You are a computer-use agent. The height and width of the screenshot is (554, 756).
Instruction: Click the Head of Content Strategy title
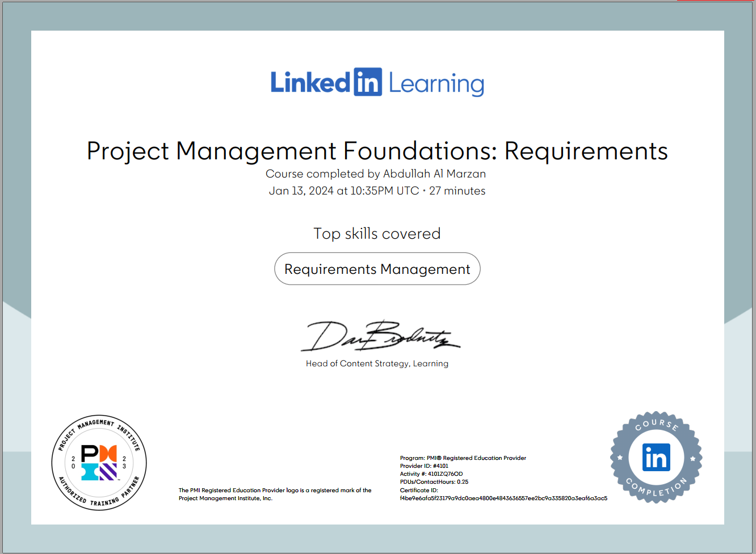pos(377,363)
